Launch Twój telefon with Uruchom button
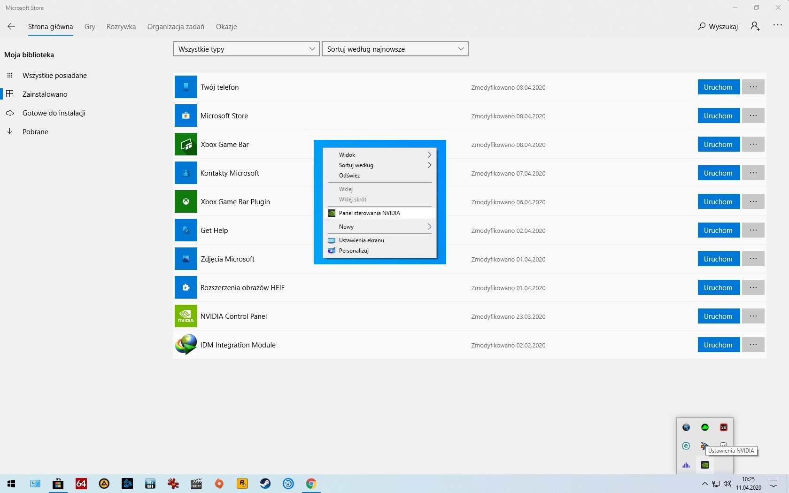 pos(719,87)
